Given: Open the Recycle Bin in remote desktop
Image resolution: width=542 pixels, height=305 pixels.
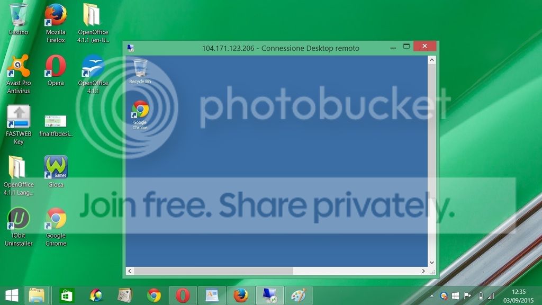Looking at the screenshot, I should (x=140, y=71).
